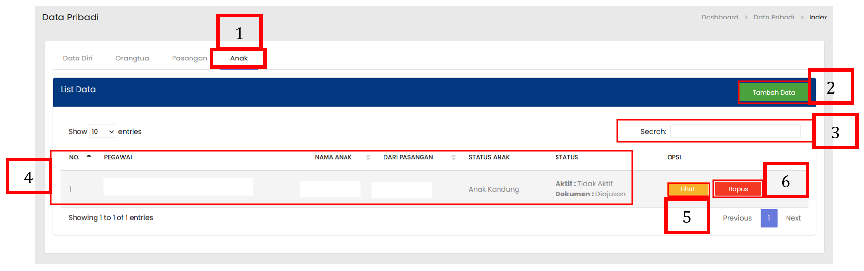Click the STATUS ANAK column header
This screenshot has width=864, height=271.
coord(489,157)
